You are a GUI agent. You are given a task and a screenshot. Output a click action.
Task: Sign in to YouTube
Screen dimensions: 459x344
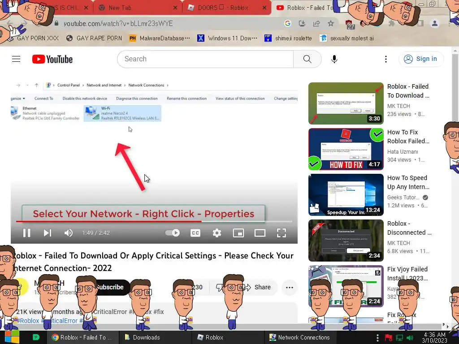[421, 59]
